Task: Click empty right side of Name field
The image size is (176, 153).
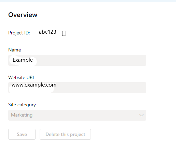Action: coord(91,60)
